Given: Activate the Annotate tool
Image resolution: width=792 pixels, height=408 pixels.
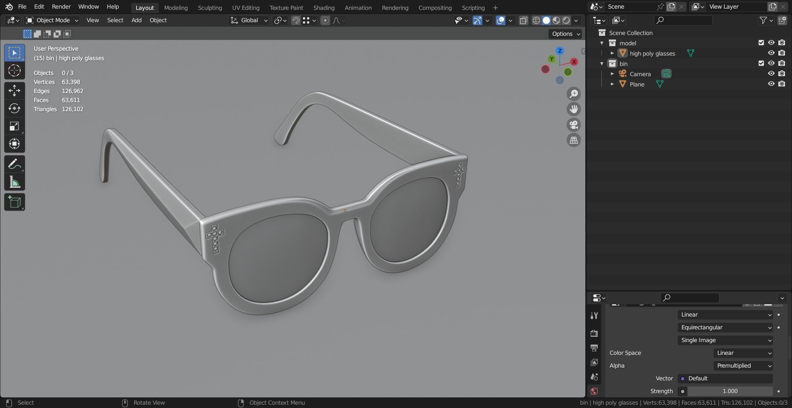Looking at the screenshot, I should pyautogui.click(x=14, y=164).
